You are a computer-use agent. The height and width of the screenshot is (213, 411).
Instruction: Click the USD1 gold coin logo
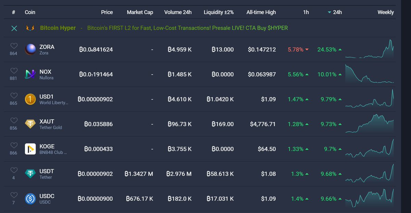click(30, 99)
